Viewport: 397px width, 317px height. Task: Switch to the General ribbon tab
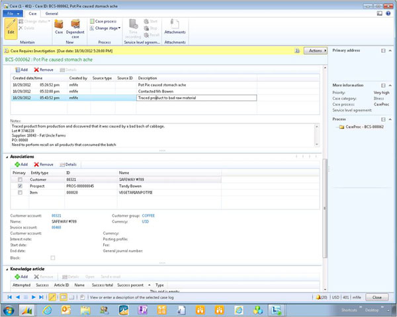(x=52, y=13)
